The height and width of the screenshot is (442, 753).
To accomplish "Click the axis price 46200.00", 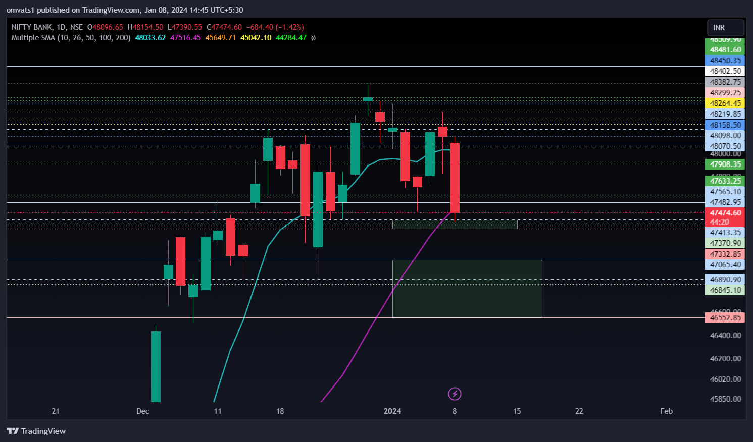I will pyautogui.click(x=725, y=359).
